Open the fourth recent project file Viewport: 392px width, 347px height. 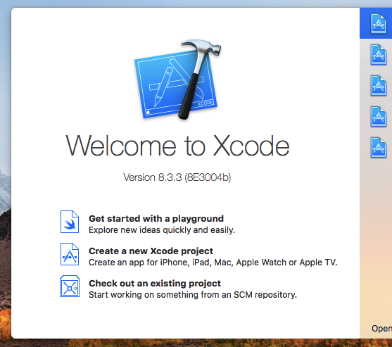coord(378,117)
